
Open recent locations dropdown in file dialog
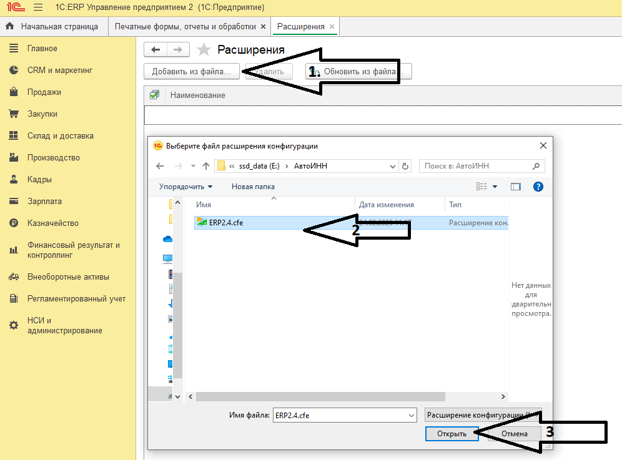(193, 166)
